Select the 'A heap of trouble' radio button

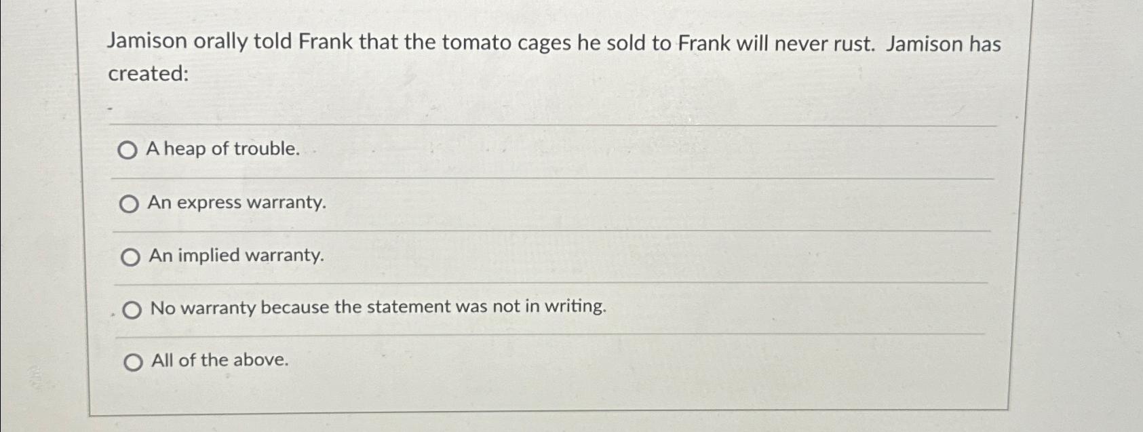pos(129,151)
